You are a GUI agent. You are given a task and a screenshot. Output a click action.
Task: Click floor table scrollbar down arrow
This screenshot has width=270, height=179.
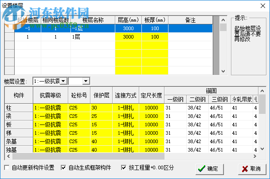(223, 71)
